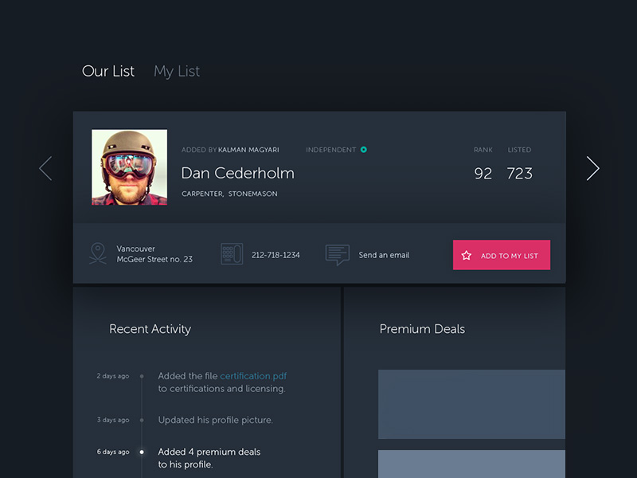Open the certification.pdf link
This screenshot has width=637, height=478.
point(253,375)
